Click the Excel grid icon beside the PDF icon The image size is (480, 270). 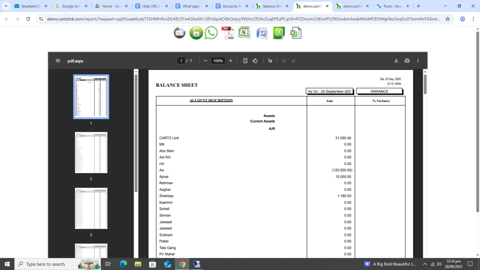point(245,33)
